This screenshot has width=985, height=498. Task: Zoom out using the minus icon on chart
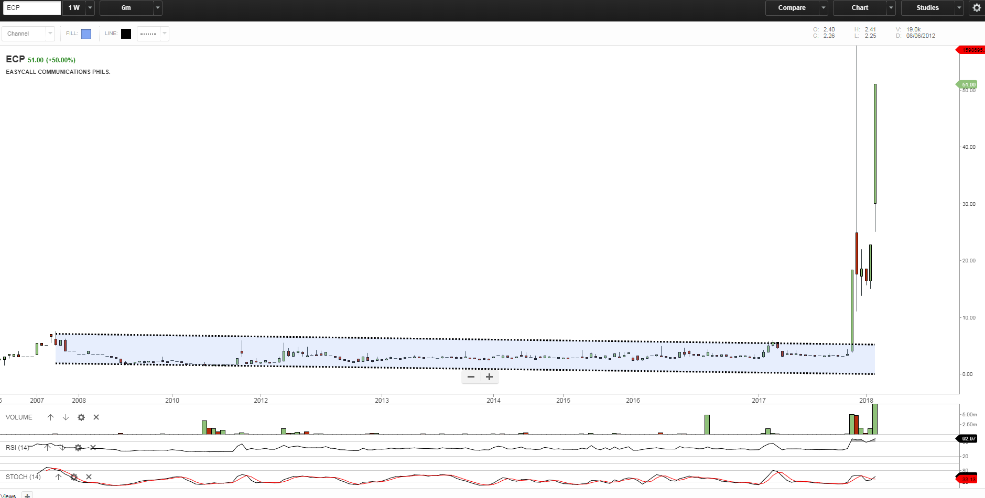470,377
